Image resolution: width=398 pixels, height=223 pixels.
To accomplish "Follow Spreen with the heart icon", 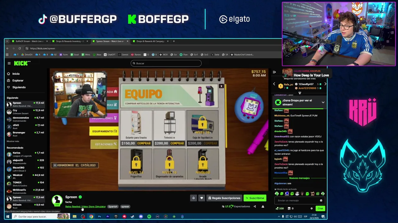I will [x=201, y=198].
